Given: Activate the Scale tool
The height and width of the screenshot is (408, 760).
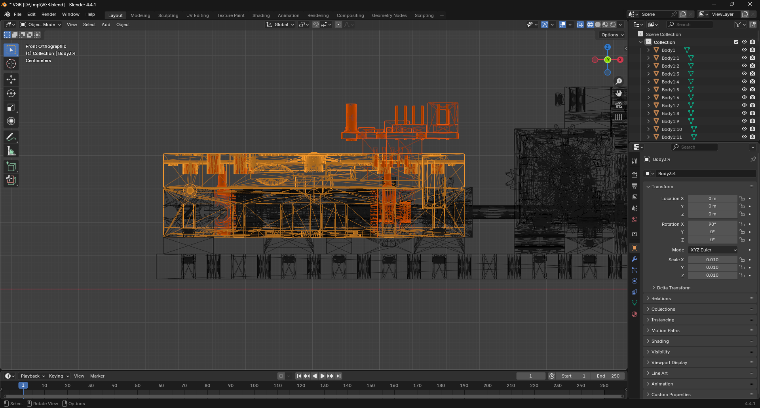Looking at the screenshot, I should click(x=11, y=108).
